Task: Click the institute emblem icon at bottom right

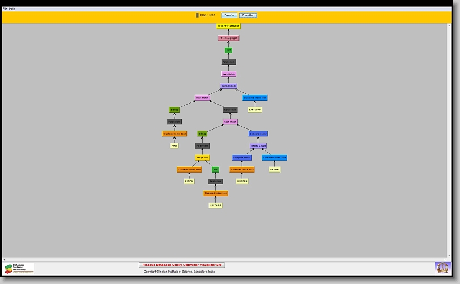Action: click(x=441, y=267)
